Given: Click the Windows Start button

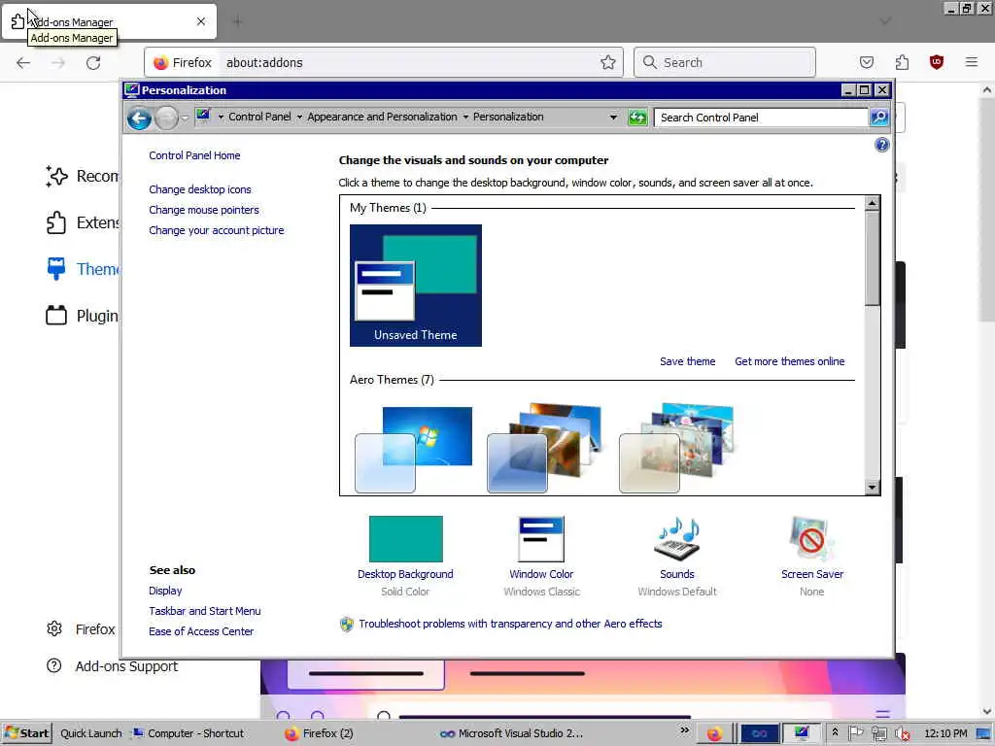Looking at the screenshot, I should click(26, 733).
